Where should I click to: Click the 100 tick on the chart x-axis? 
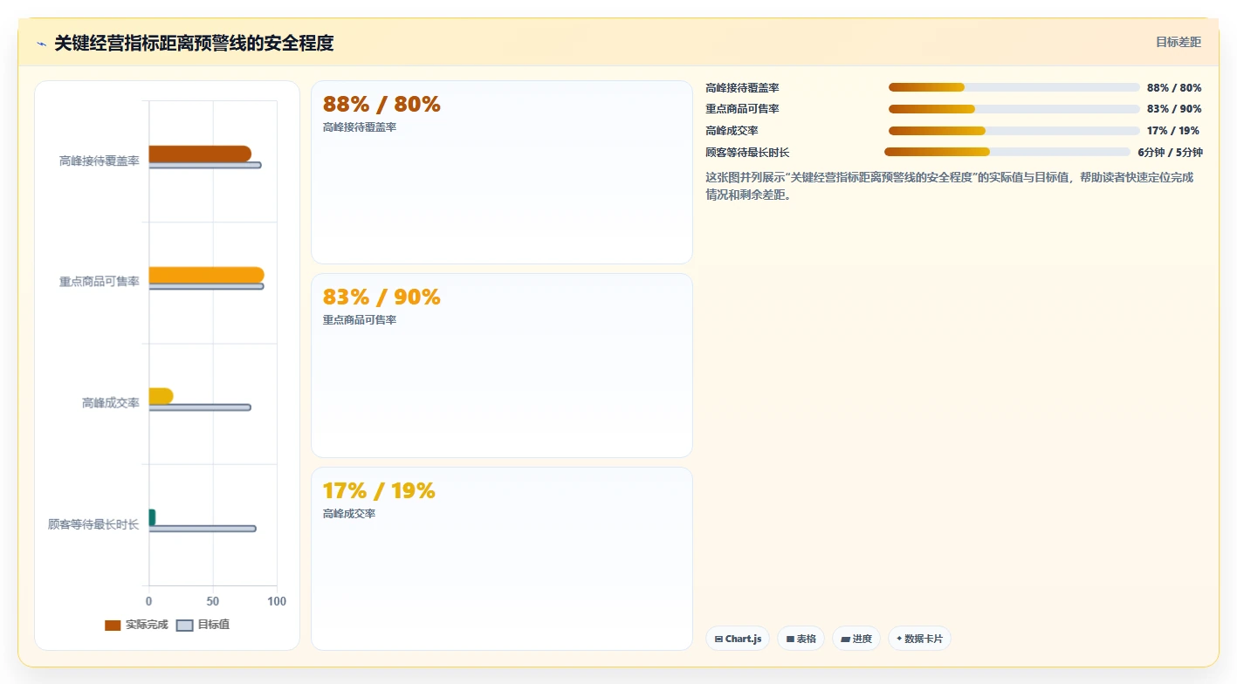point(277,602)
